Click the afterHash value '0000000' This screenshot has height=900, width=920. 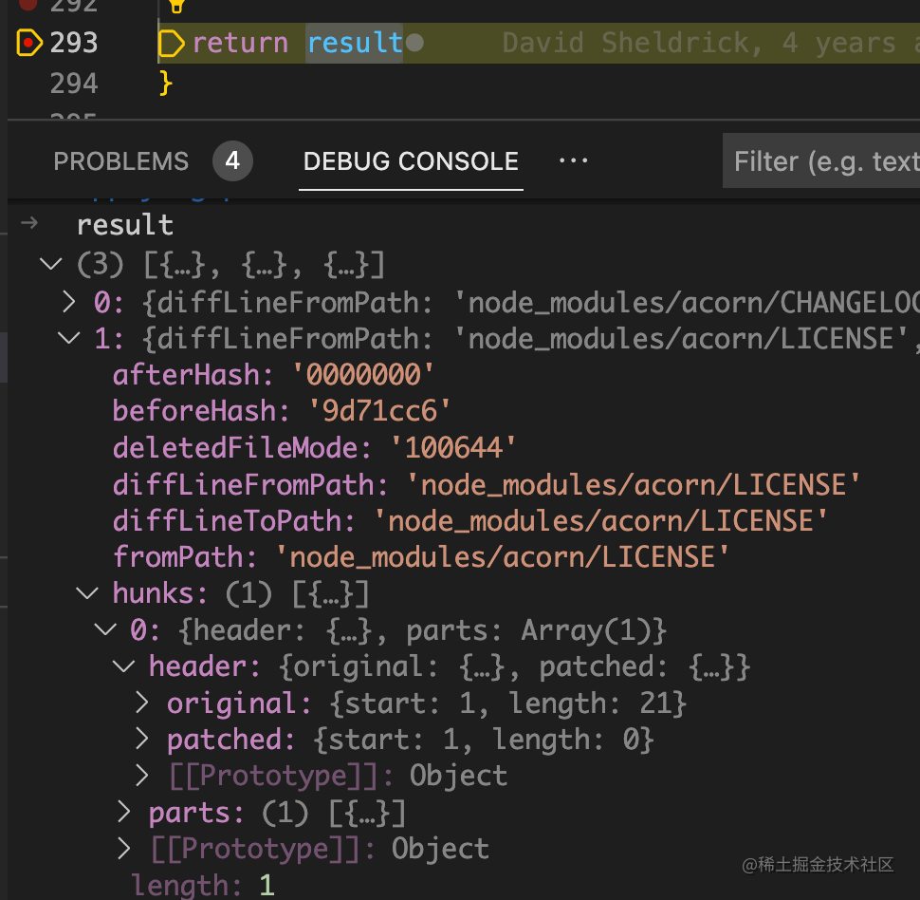(x=363, y=375)
